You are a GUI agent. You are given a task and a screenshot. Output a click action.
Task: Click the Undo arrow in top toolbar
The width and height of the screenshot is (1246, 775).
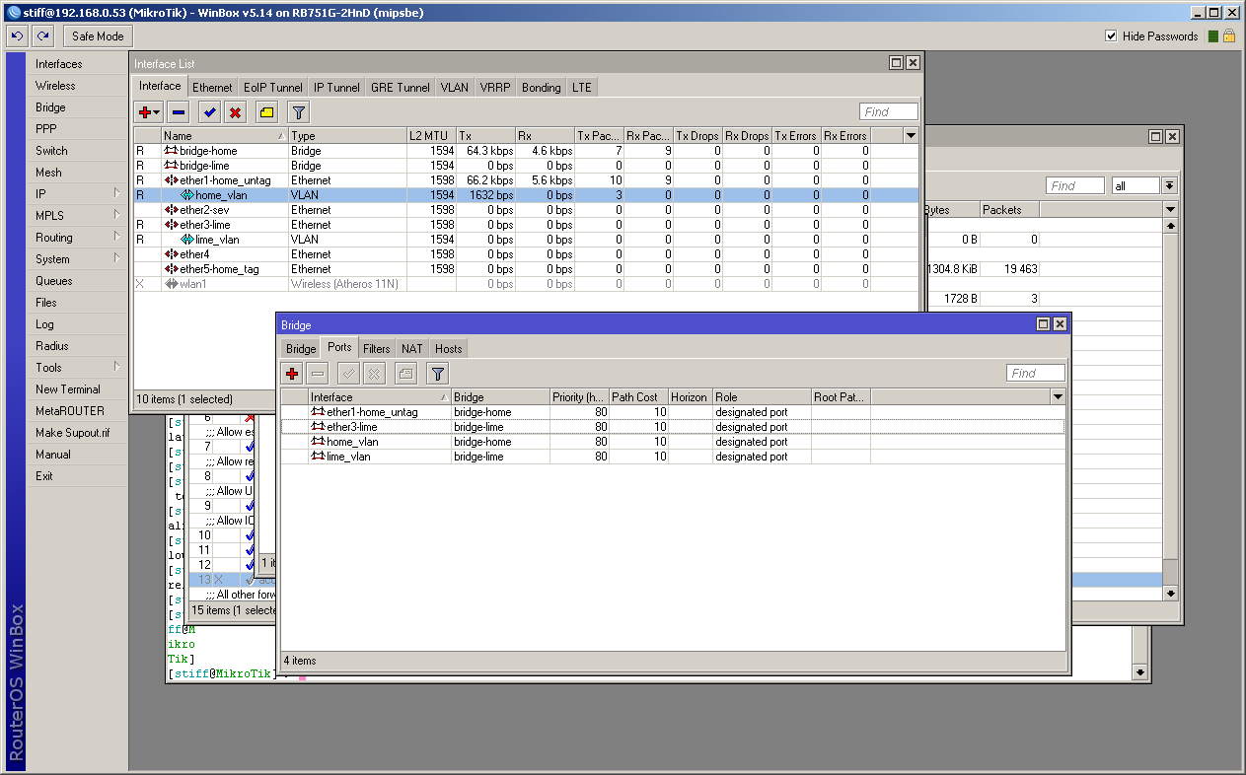pyautogui.click(x=17, y=36)
